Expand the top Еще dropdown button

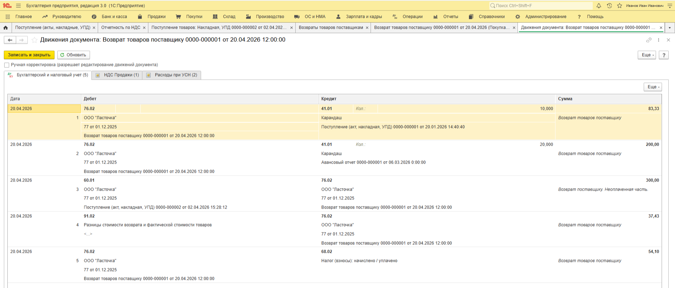tap(647, 55)
